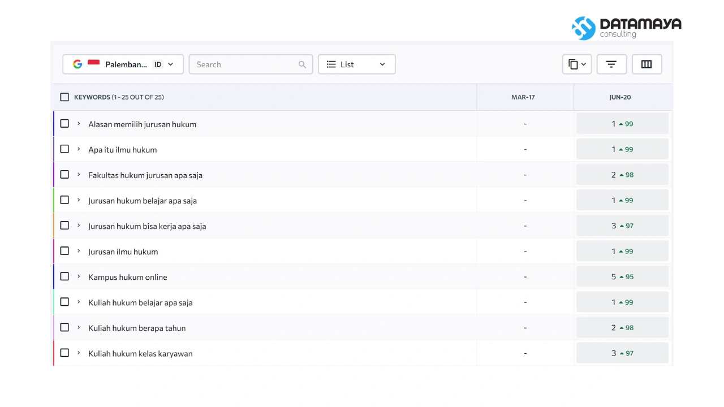Click the MAR-17 column header
Screen dimensions: 724x407
(523, 97)
